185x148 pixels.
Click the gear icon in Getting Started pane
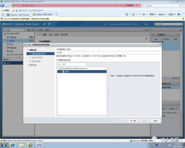click(146, 39)
